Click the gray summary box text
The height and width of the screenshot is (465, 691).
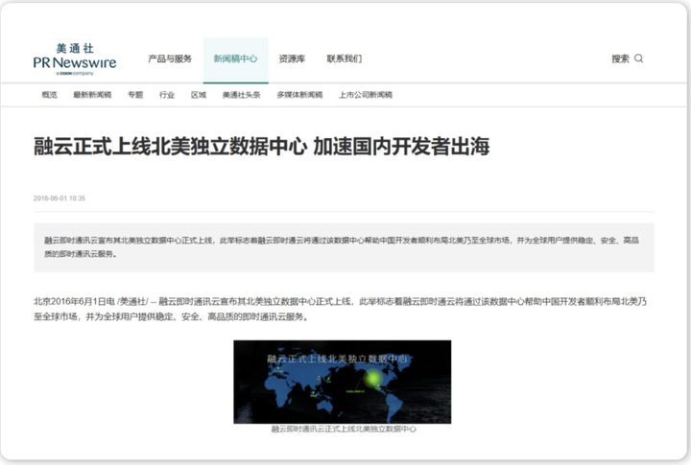(x=344, y=247)
